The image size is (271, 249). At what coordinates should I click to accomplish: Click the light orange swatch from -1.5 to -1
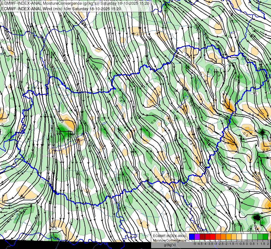click(234, 237)
